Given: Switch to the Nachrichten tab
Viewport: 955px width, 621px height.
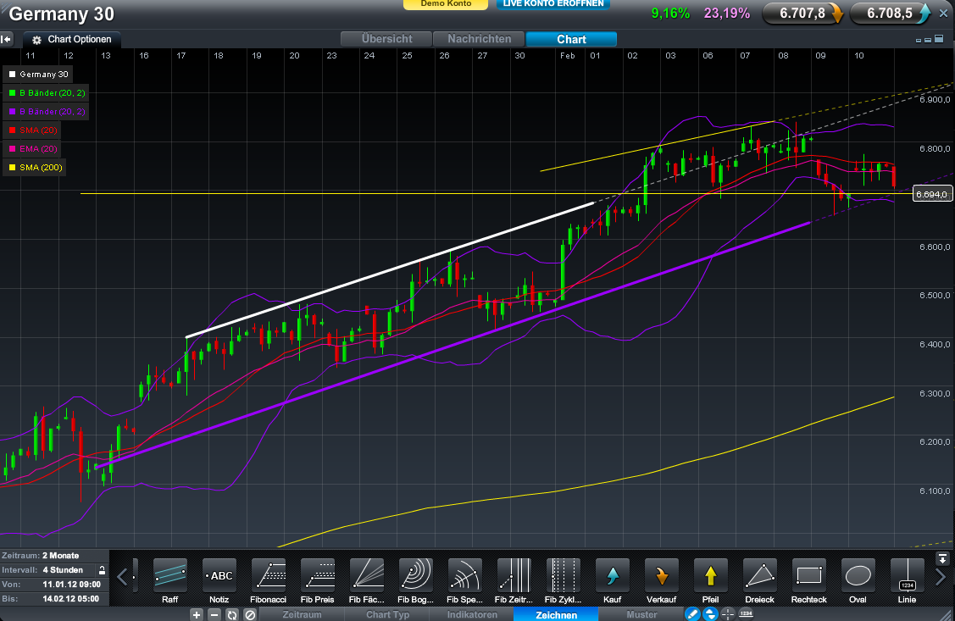Looking at the screenshot, I should (x=480, y=39).
